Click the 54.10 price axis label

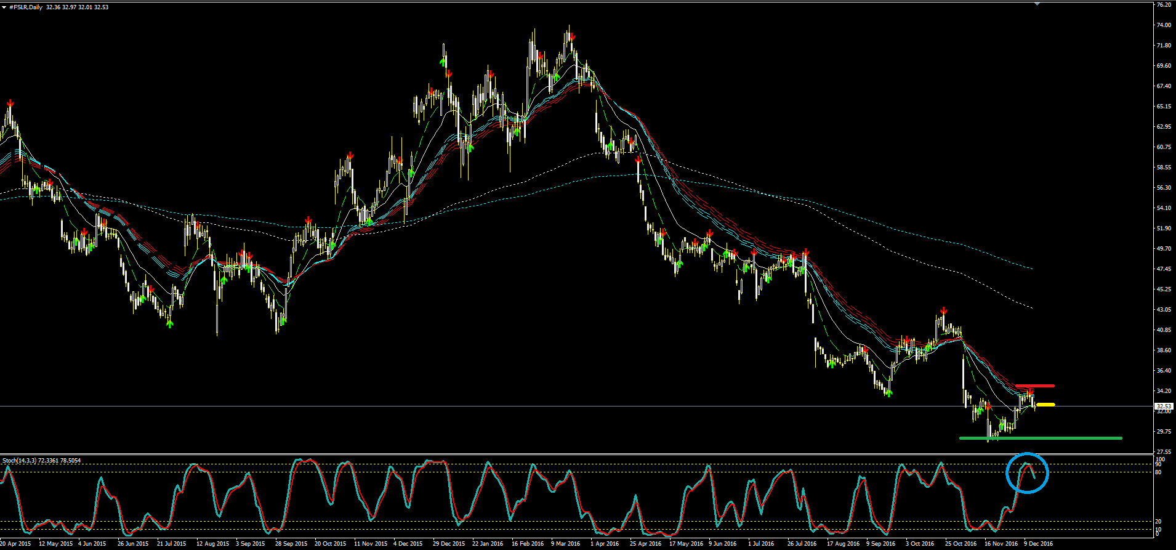tap(1164, 208)
